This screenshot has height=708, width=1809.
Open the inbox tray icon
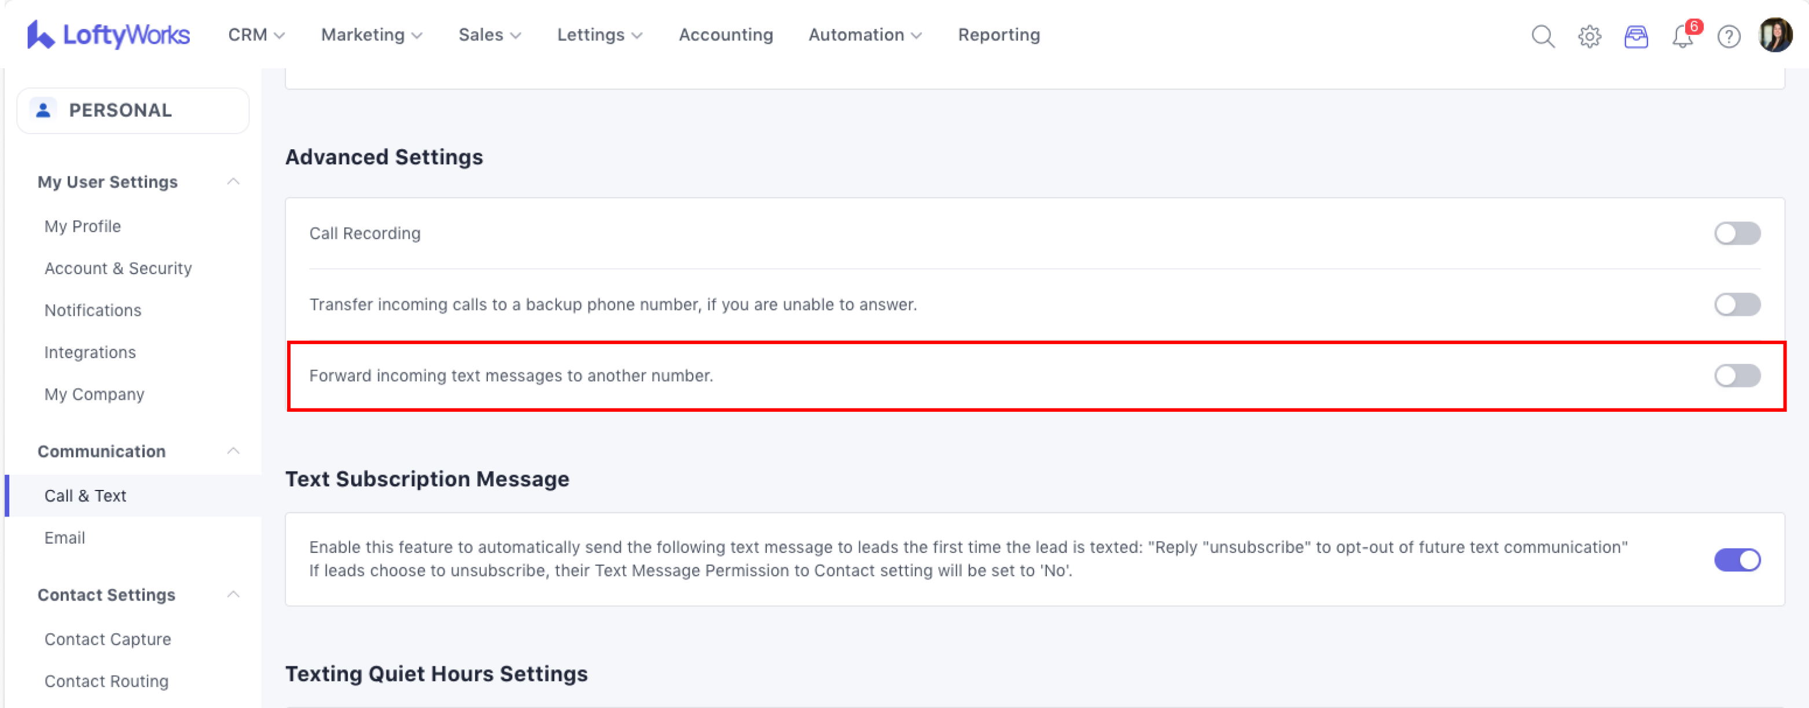click(x=1635, y=36)
